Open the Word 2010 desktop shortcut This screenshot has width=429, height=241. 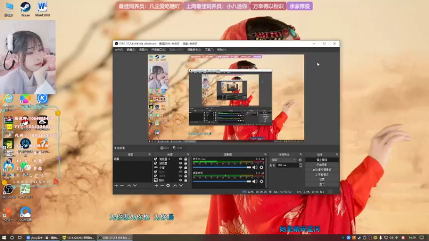[42, 9]
